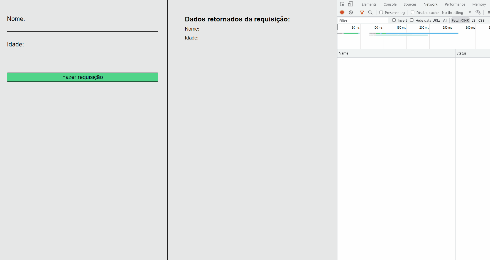Open the filter funnel icon

(x=362, y=12)
